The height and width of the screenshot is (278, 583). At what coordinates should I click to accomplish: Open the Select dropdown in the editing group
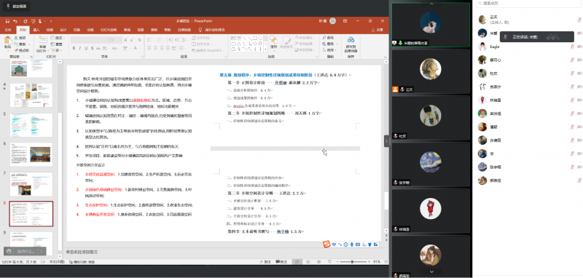coord(329,50)
